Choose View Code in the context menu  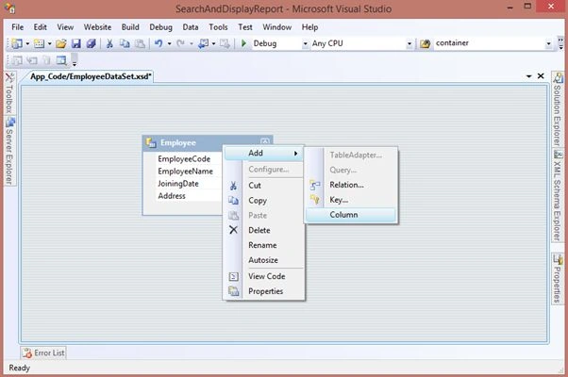coord(263,276)
